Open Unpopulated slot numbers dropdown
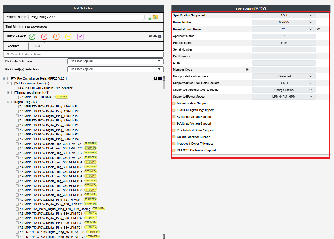The height and width of the screenshot is (239, 334). 284,76
